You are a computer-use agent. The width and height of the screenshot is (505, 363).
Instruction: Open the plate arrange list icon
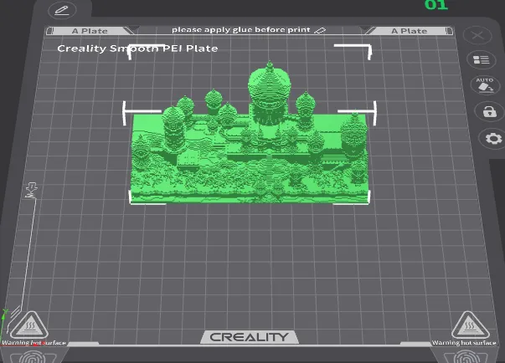coord(482,60)
